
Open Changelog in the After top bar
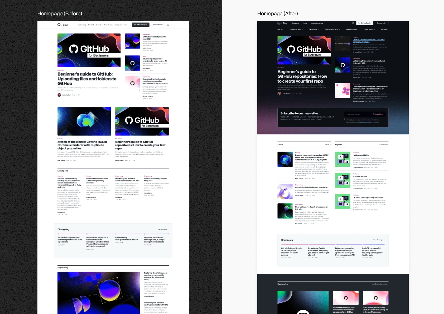(x=295, y=23)
